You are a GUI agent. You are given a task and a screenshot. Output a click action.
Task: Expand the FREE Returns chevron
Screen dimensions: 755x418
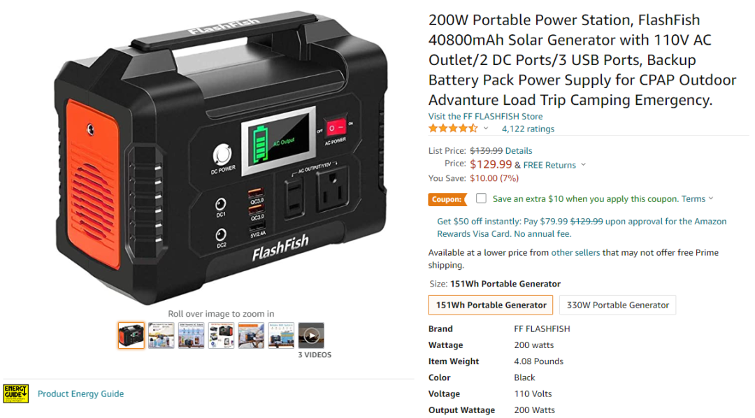pos(583,165)
